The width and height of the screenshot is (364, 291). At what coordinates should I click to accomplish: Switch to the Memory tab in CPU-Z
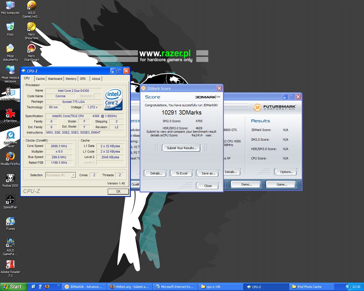click(x=71, y=79)
